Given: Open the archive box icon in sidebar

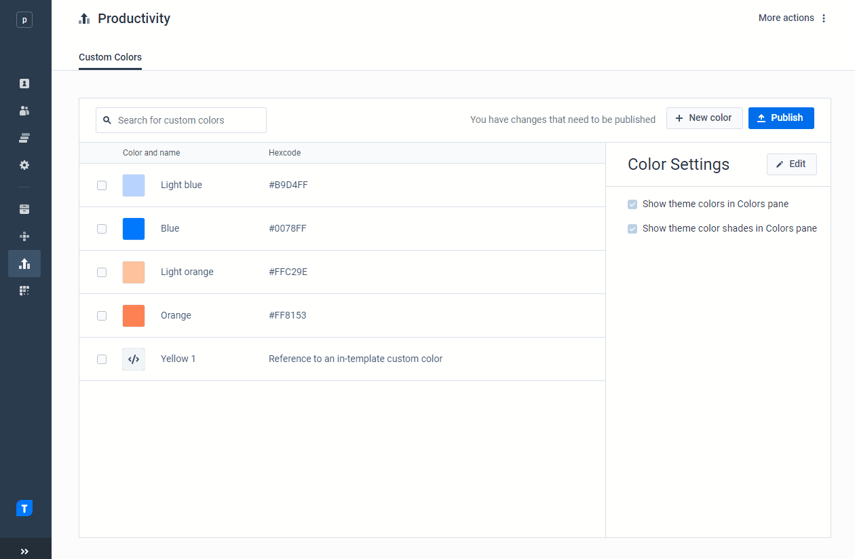Looking at the screenshot, I should pos(24,209).
